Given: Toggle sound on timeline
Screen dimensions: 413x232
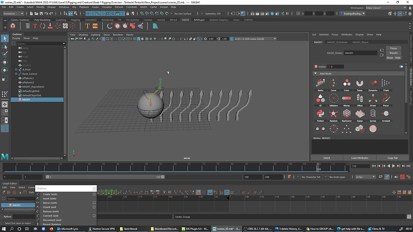Looking at the screenshot, I should (x=396, y=177).
